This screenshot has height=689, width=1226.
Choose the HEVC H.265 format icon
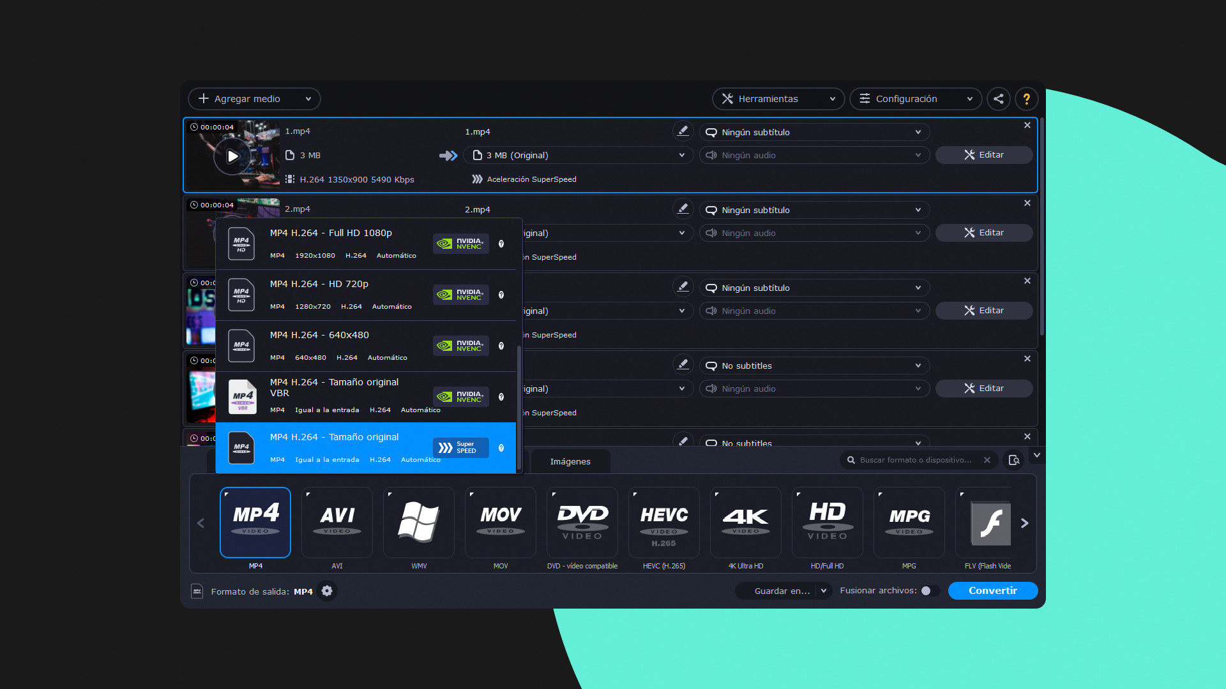(x=663, y=522)
